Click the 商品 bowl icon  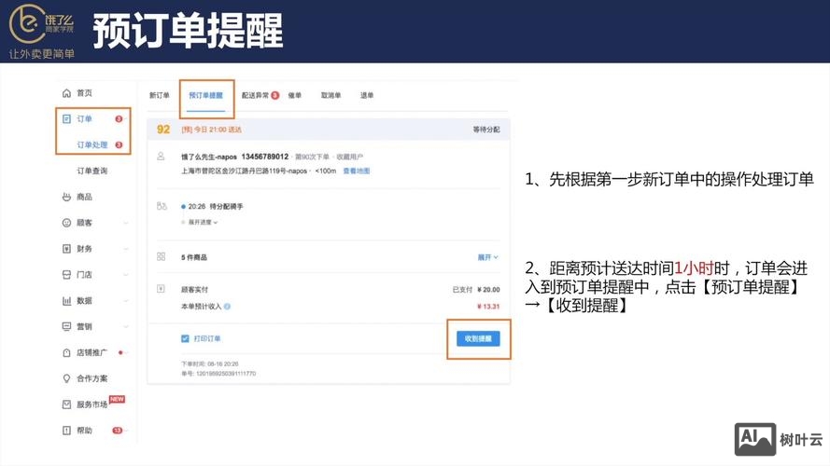click(x=66, y=197)
